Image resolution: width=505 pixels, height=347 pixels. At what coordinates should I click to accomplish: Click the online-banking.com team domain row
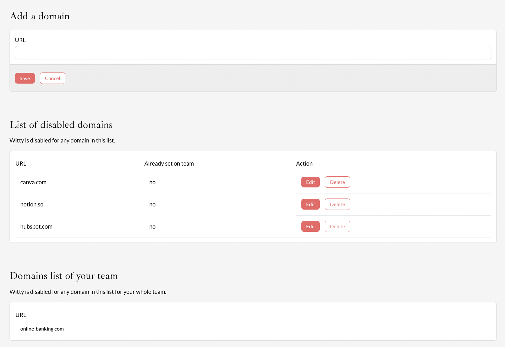click(42, 329)
